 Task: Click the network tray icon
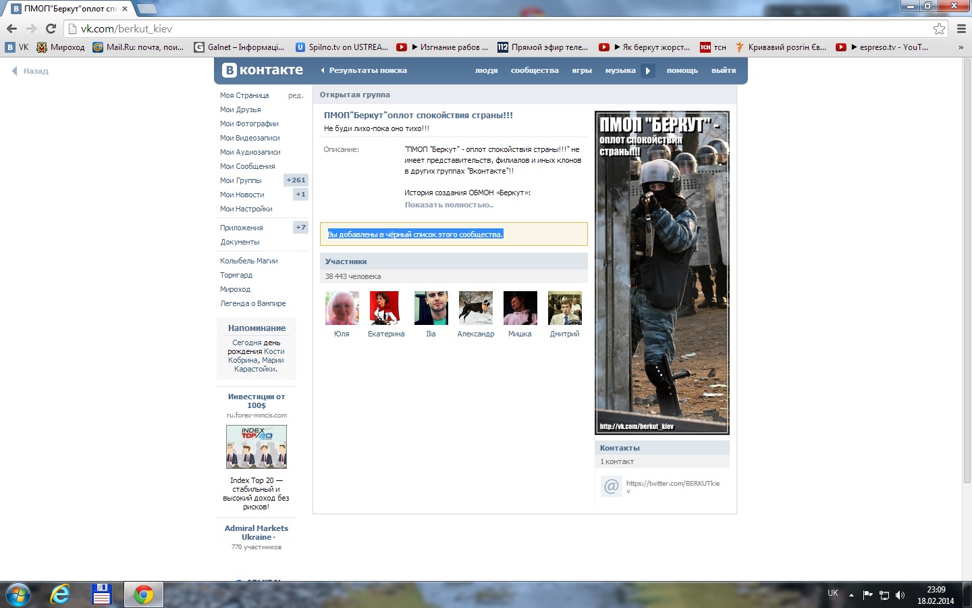884,595
